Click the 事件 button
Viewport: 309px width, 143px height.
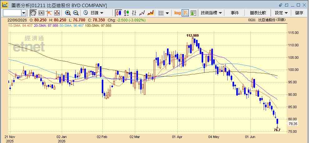(235, 13)
